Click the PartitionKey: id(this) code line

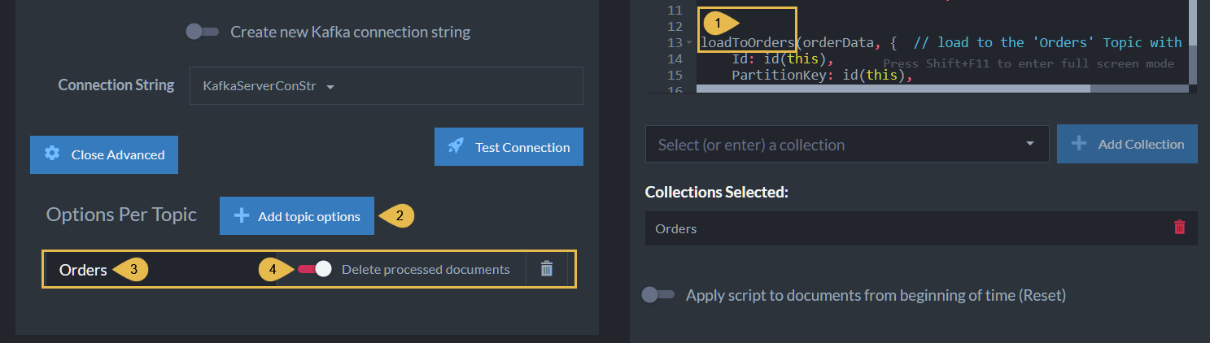pyautogui.click(x=821, y=76)
